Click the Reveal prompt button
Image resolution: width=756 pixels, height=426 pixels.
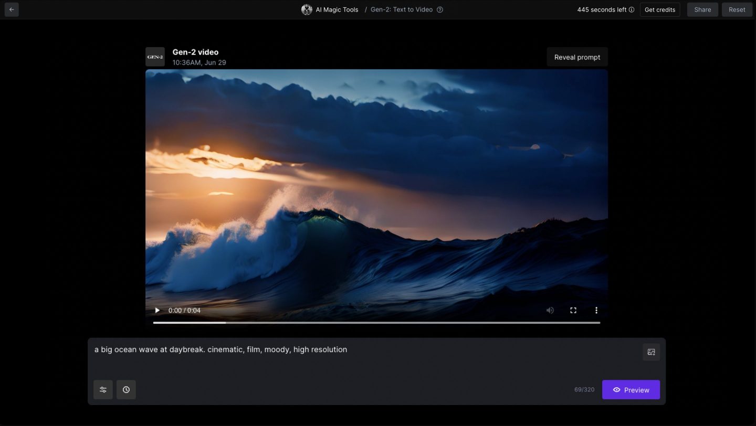click(x=577, y=57)
